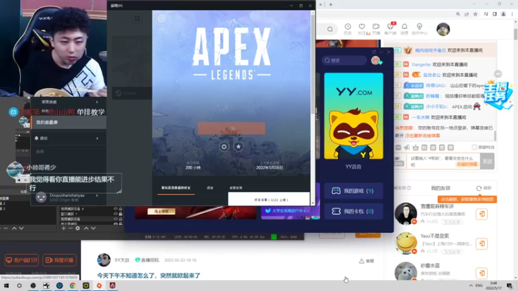Viewport: 518px width, 291px height.
Task: Enter Yaso不是亚索 room via orange icon
Action: (x=482, y=244)
